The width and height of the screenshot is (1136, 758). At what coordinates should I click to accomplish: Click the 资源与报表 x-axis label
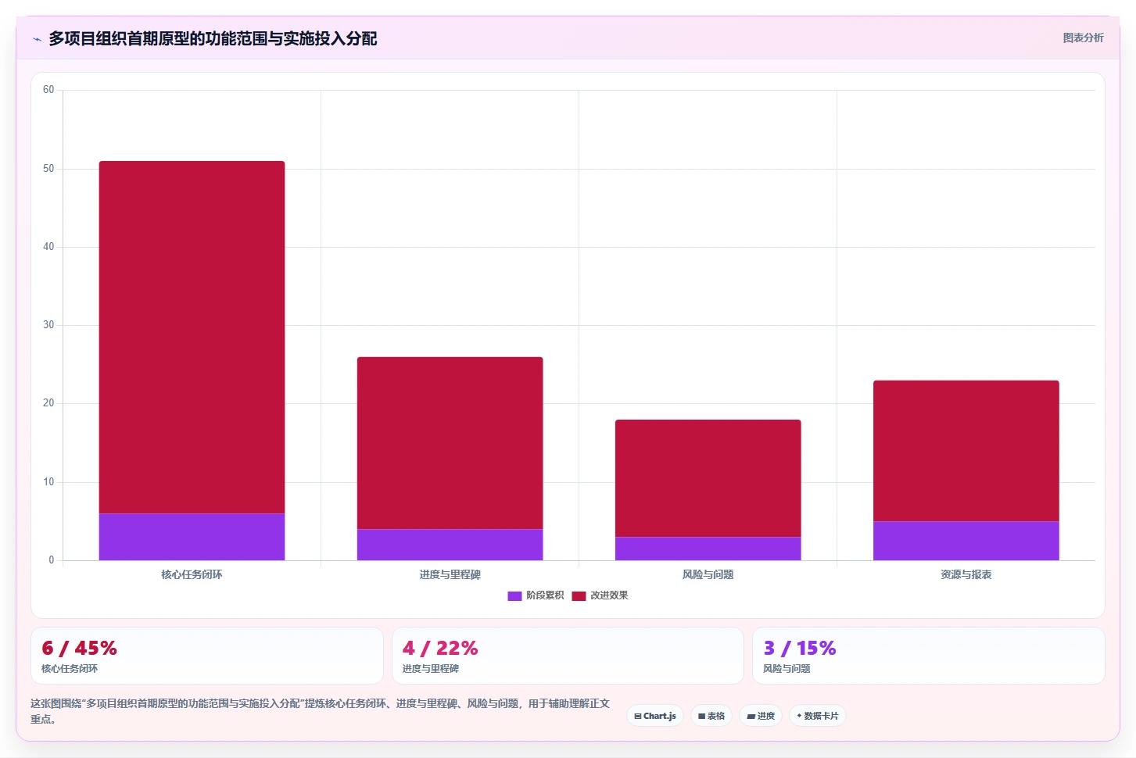[x=966, y=574]
